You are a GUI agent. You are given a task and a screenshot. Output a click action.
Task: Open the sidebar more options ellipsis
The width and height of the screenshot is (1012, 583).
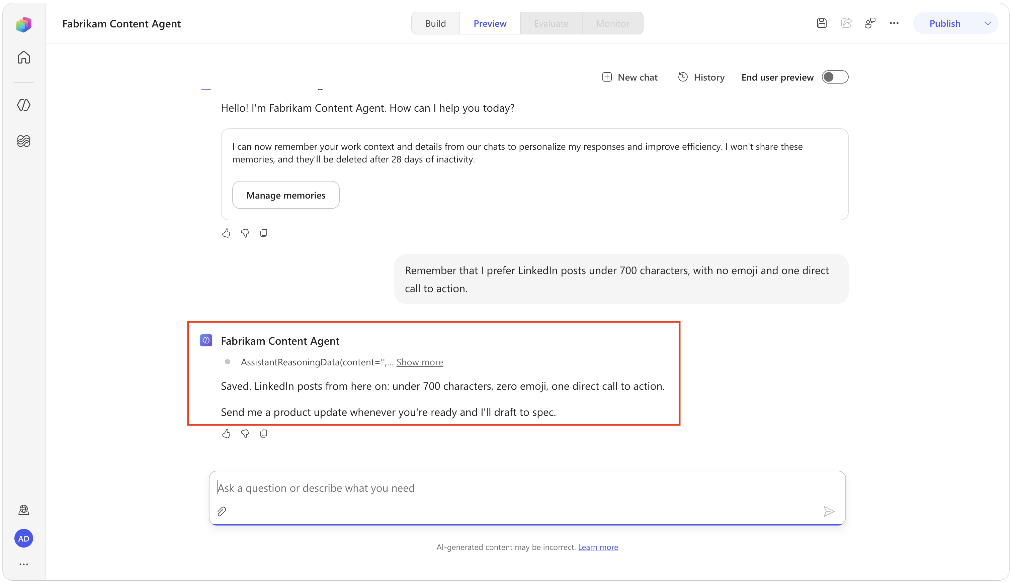[24, 564]
